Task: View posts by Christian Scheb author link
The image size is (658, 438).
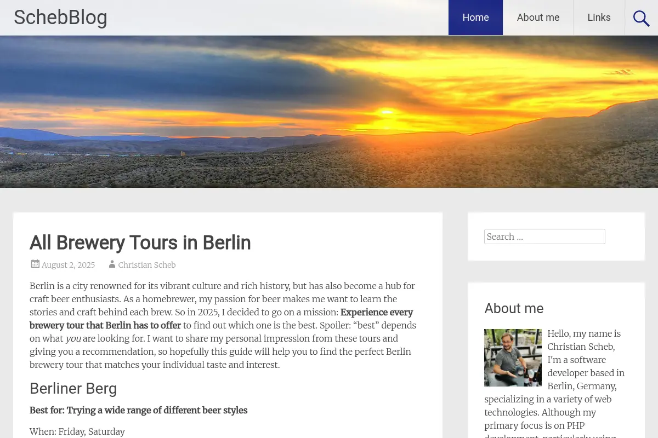Action: (x=147, y=265)
